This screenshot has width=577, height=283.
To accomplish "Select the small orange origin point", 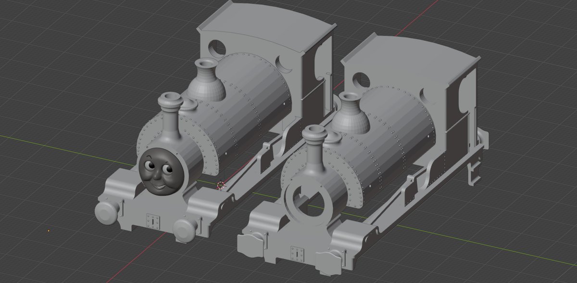I will [49, 231].
